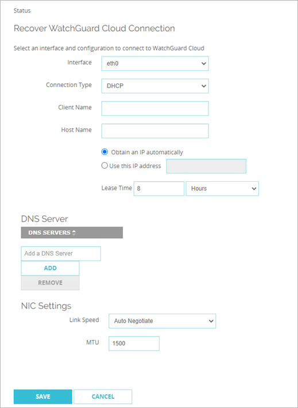Open the Connection Type dropdown showing DHCP
The width and height of the screenshot is (298, 408).
coord(155,86)
